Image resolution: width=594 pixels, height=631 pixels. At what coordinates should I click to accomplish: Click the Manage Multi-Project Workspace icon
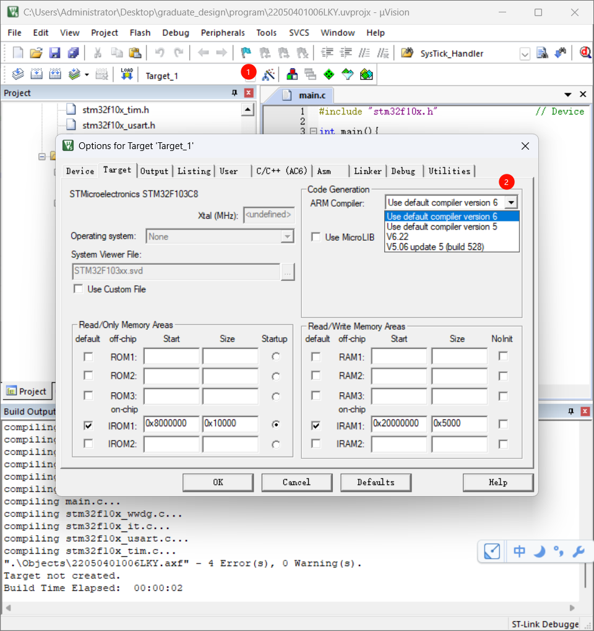[310, 74]
